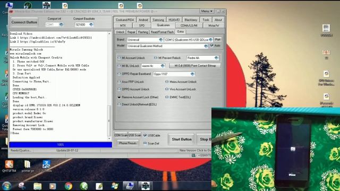Image resolution: width=340 pixels, height=191 pixels.
Task: Click the Phone Pinouts button
Action: tap(127, 143)
